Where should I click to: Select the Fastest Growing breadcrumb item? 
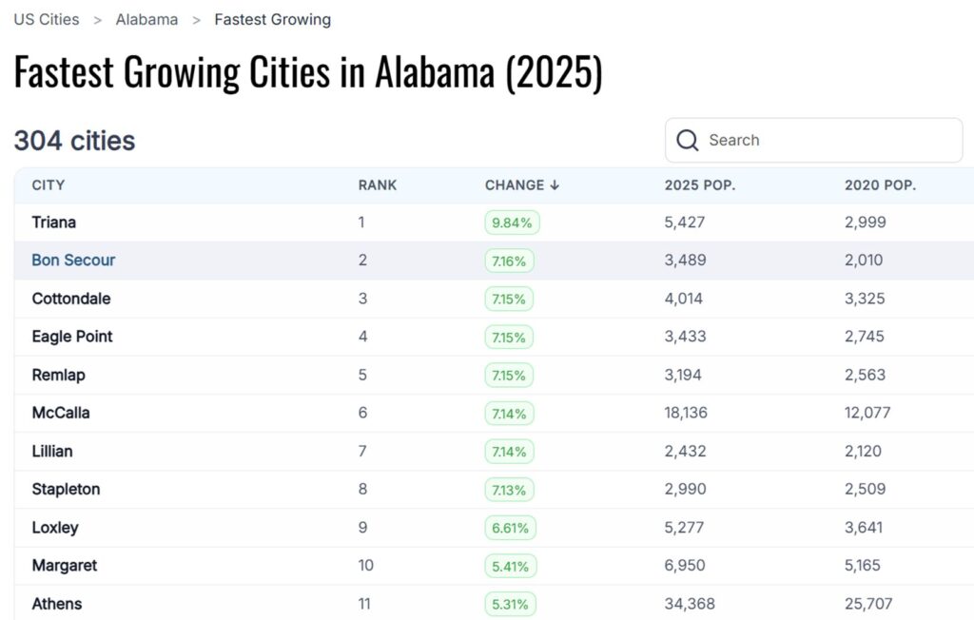pos(273,19)
